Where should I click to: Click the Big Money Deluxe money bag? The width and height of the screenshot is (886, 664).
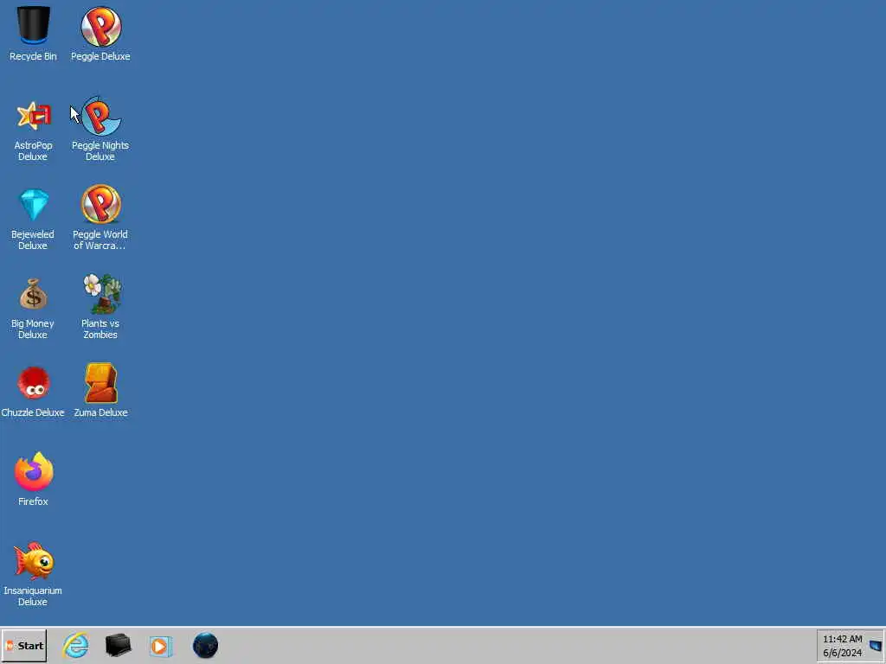pyautogui.click(x=34, y=294)
